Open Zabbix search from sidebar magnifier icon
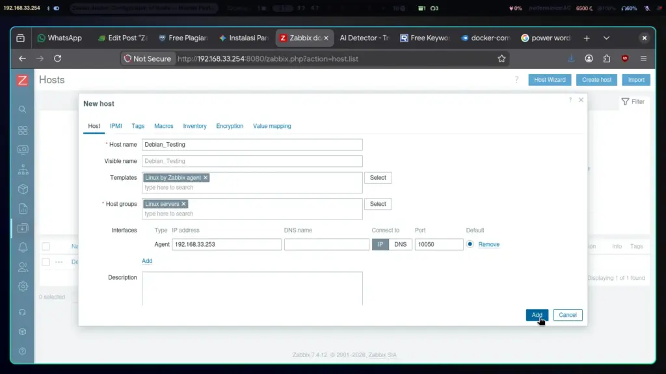Viewport: 666px width, 374px height. click(23, 109)
